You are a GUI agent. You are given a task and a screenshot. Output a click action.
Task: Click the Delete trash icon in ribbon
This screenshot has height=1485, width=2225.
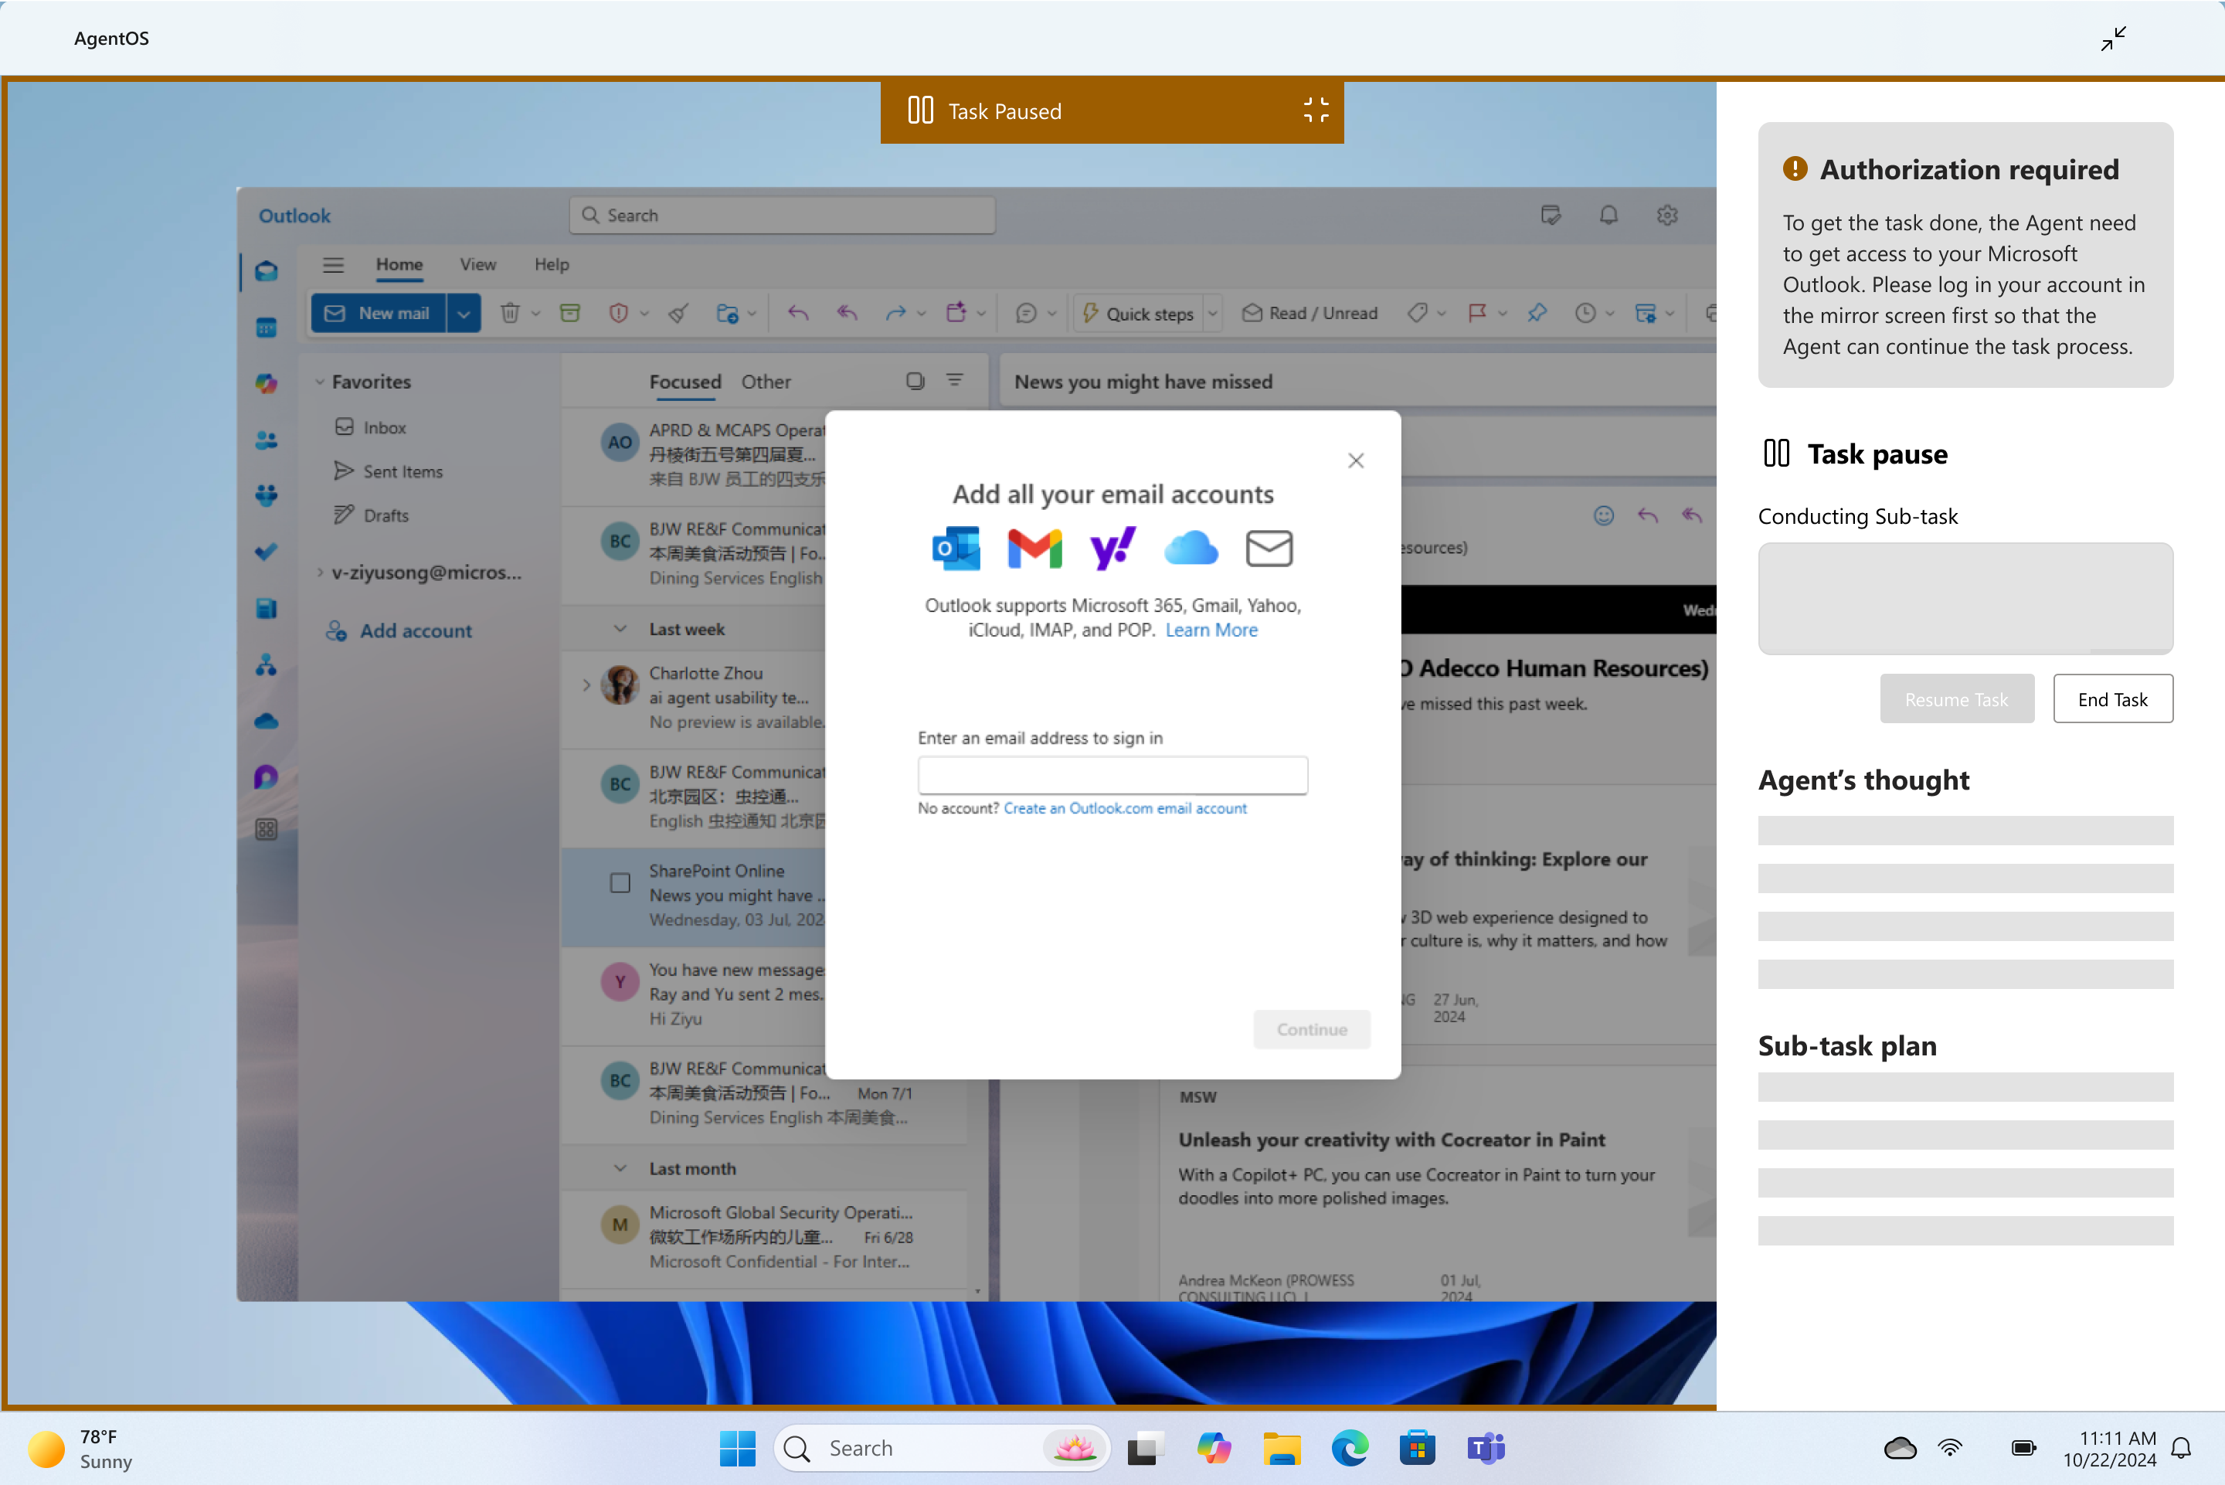511,314
